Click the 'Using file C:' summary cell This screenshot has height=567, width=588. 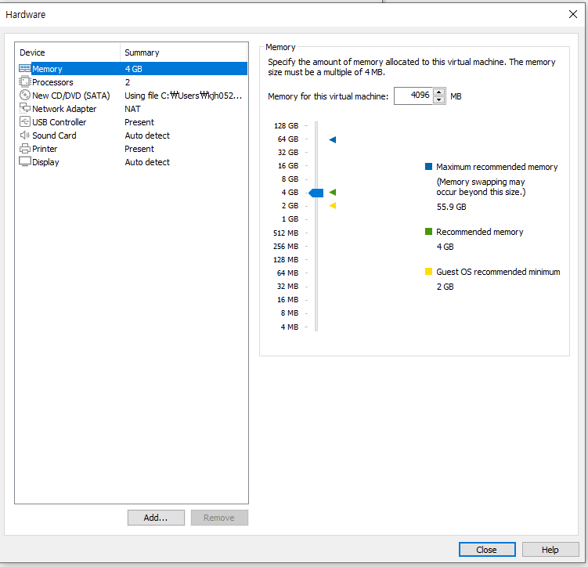pos(183,96)
